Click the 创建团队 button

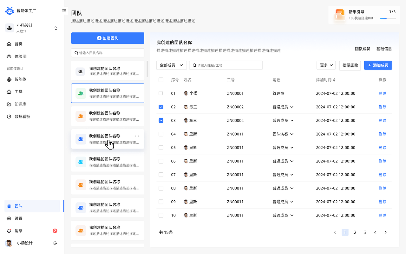pyautogui.click(x=108, y=38)
